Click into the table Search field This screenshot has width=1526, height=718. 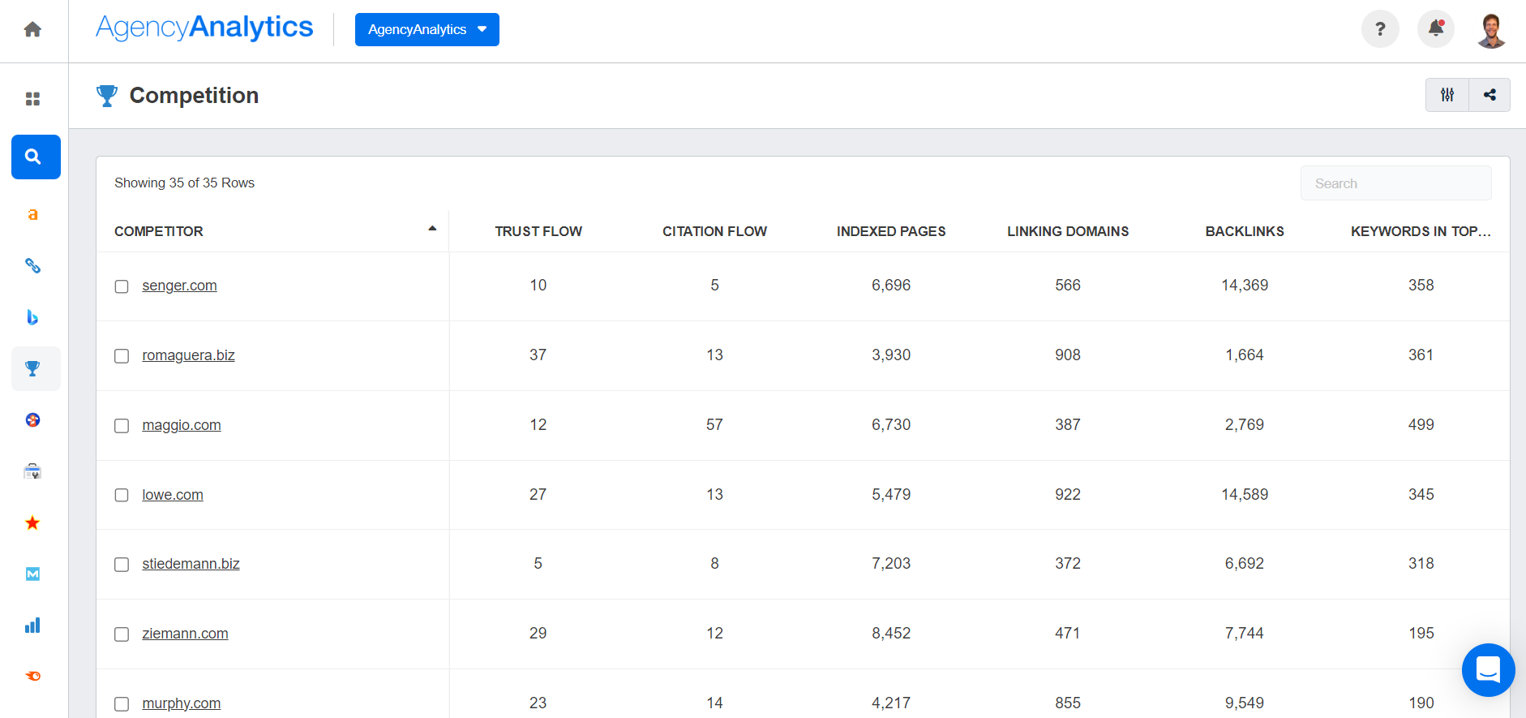(x=1395, y=183)
